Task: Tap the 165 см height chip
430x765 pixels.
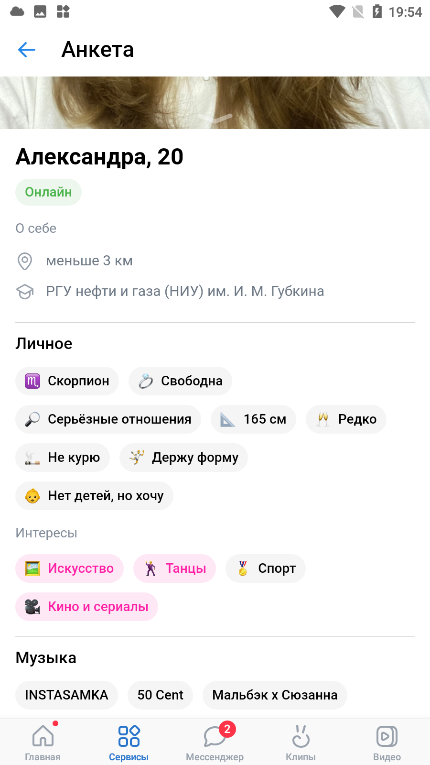Action: coord(253,419)
